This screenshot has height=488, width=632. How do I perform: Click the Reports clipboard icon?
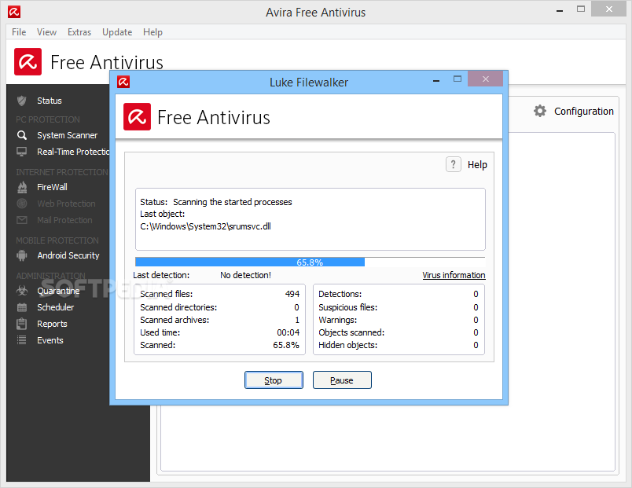coord(22,324)
